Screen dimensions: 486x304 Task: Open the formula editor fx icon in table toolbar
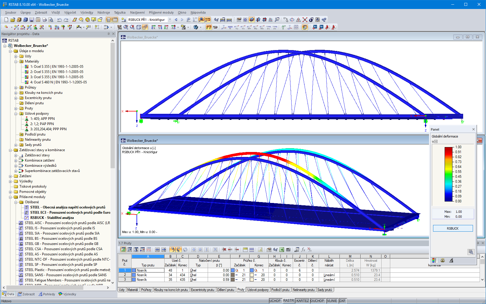(x=303, y=250)
